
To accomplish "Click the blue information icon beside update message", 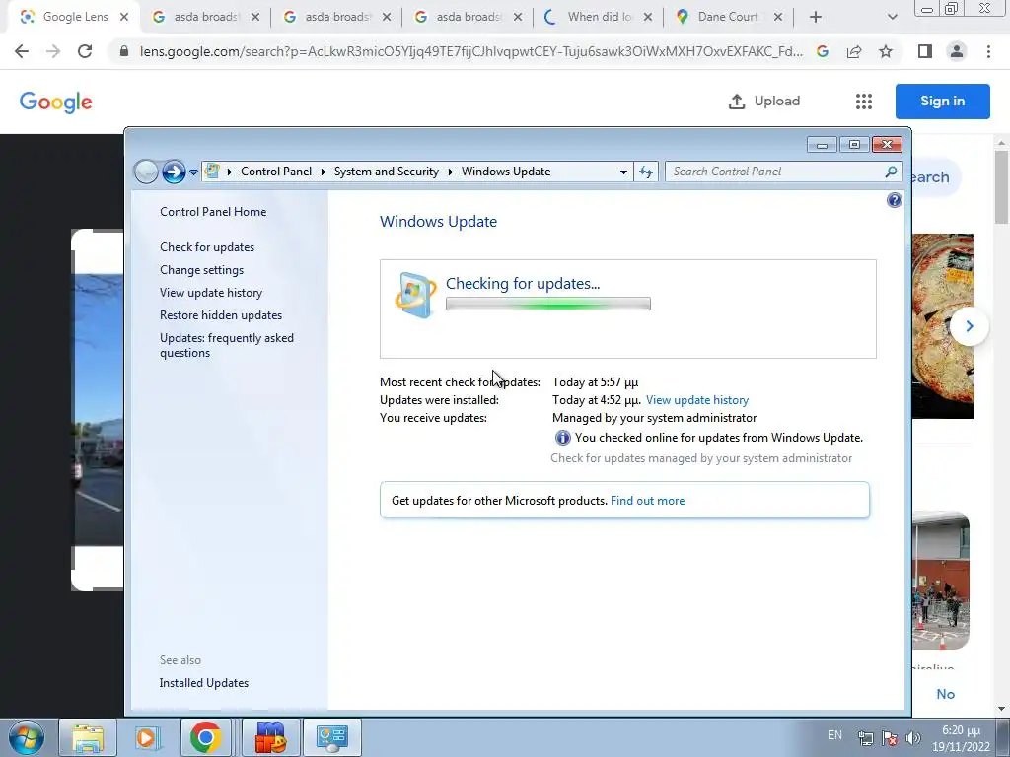I will coord(562,438).
